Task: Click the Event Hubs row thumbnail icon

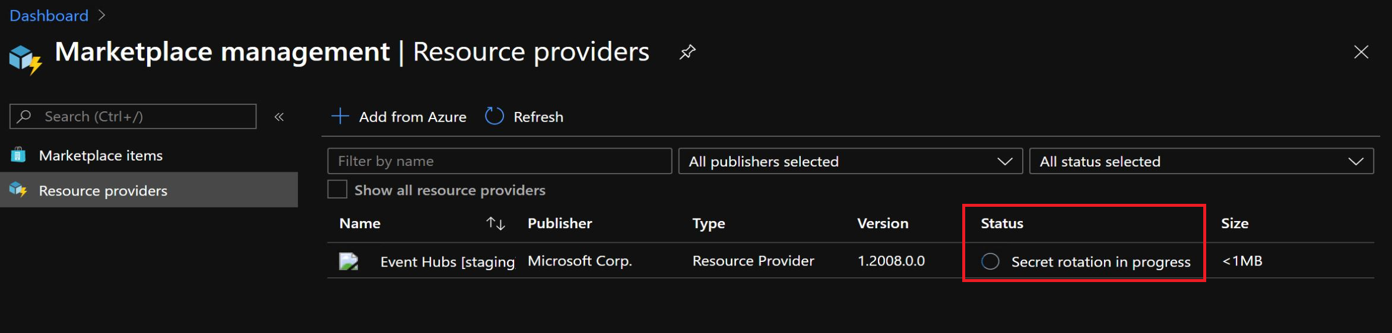Action: (x=348, y=261)
